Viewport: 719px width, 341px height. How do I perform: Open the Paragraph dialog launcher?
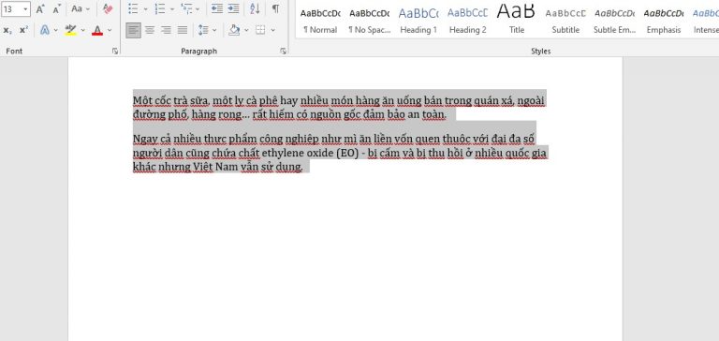284,52
